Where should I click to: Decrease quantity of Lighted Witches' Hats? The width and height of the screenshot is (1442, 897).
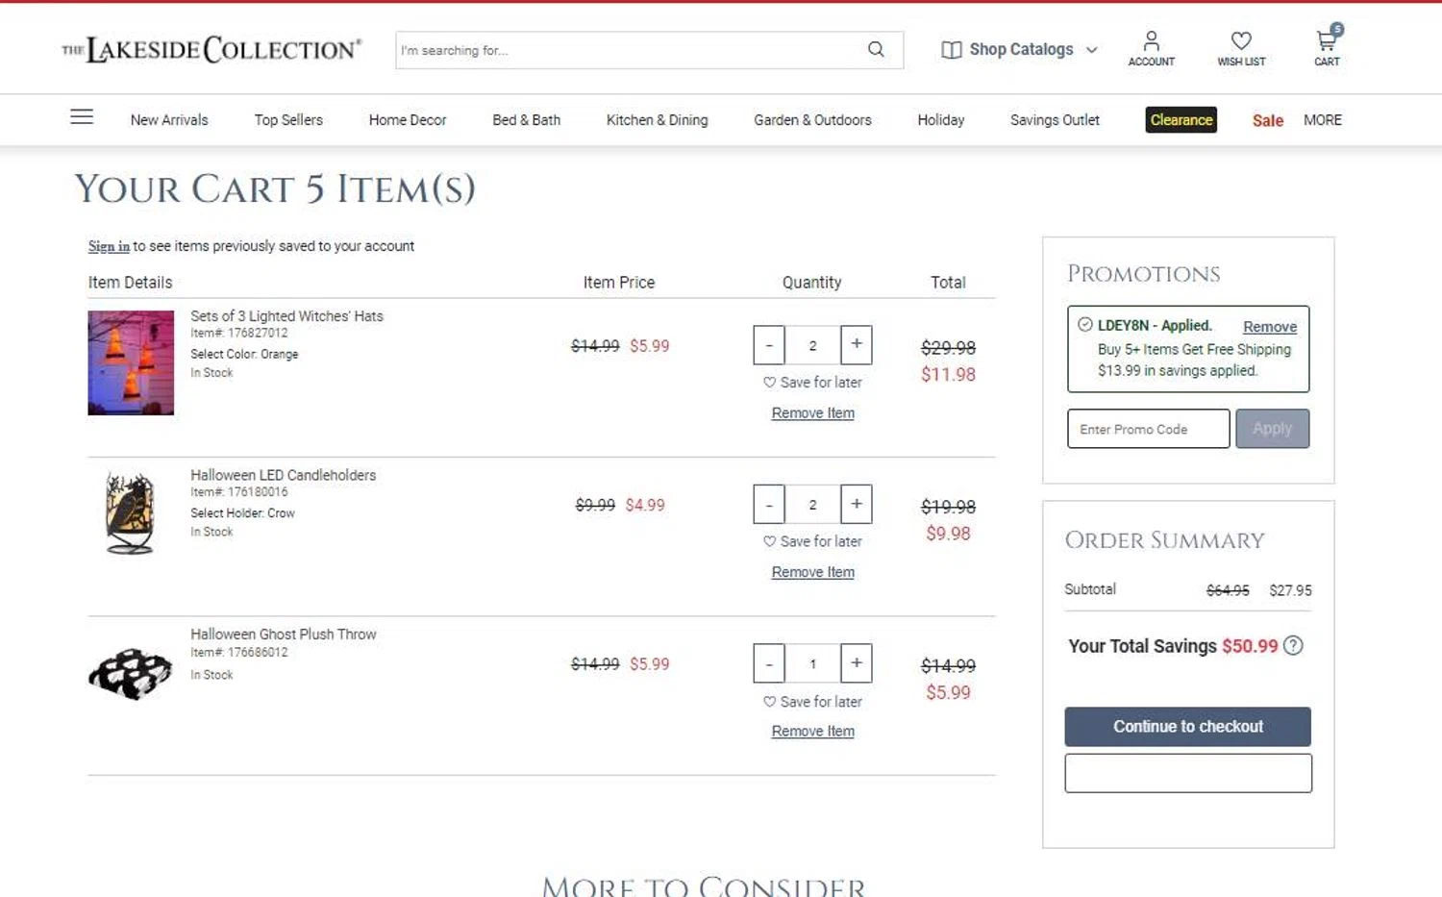(x=769, y=345)
